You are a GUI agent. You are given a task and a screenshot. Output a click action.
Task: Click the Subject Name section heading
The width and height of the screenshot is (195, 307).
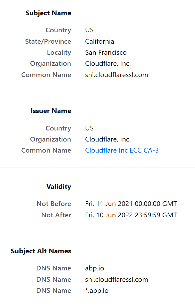[x=48, y=13]
